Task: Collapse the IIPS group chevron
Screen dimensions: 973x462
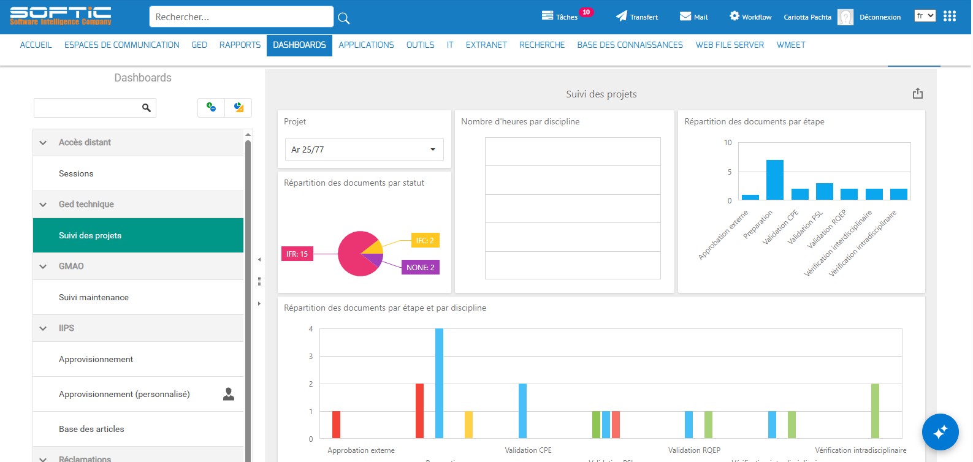Action: (43, 328)
